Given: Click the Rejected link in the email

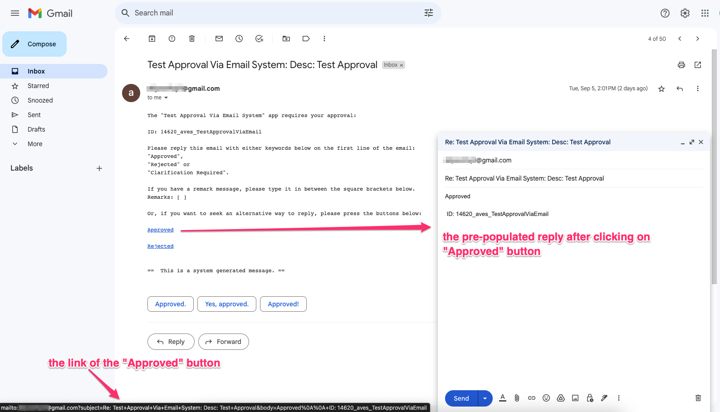Looking at the screenshot, I should pyautogui.click(x=160, y=246).
